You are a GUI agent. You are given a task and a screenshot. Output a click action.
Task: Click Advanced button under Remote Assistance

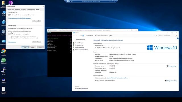point(37,21)
